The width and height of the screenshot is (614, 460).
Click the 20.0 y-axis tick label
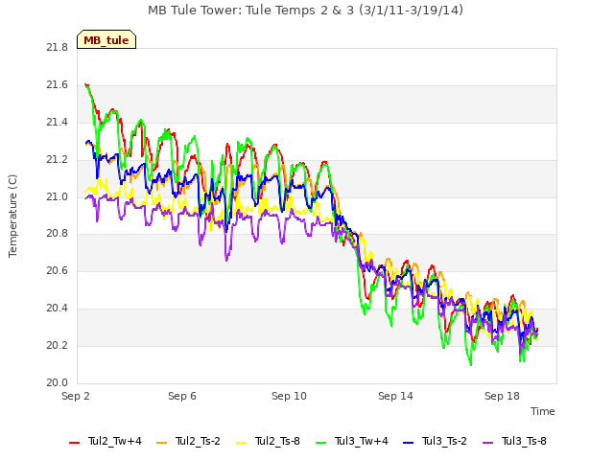58,383
